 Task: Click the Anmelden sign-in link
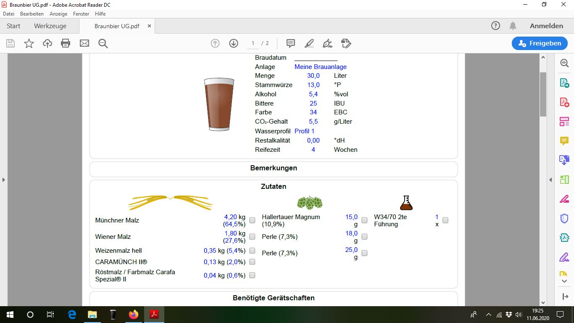click(x=546, y=26)
